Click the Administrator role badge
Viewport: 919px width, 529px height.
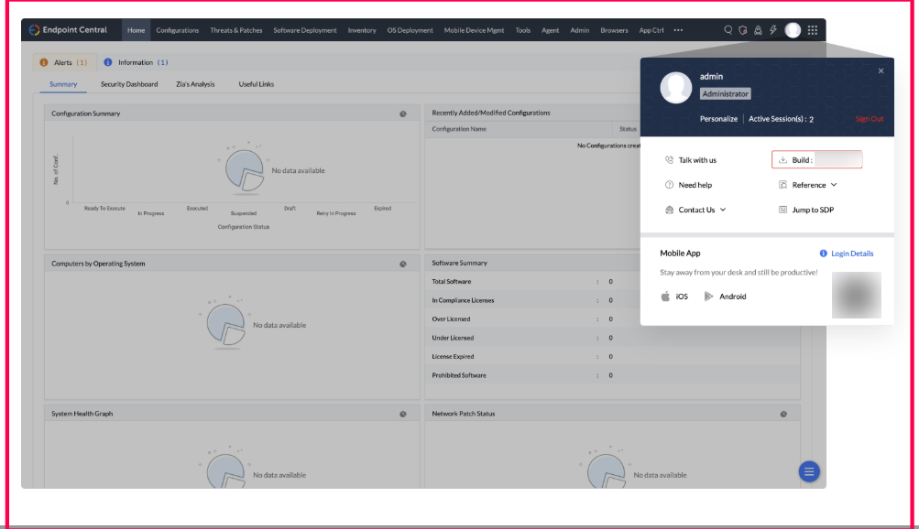pyautogui.click(x=725, y=93)
